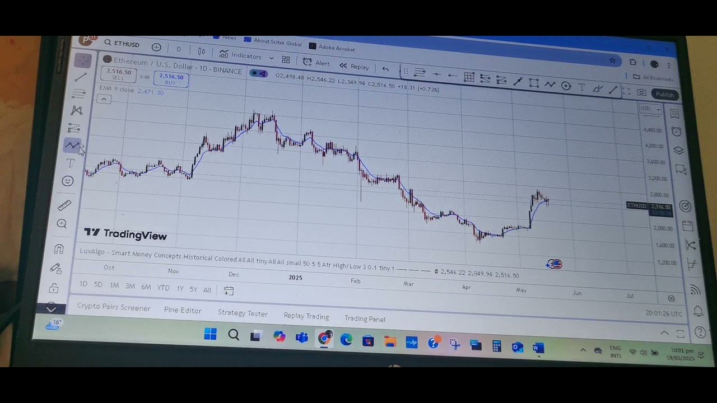Select the trend line tool in left sidebar
The width and height of the screenshot is (717, 403).
coord(81,76)
